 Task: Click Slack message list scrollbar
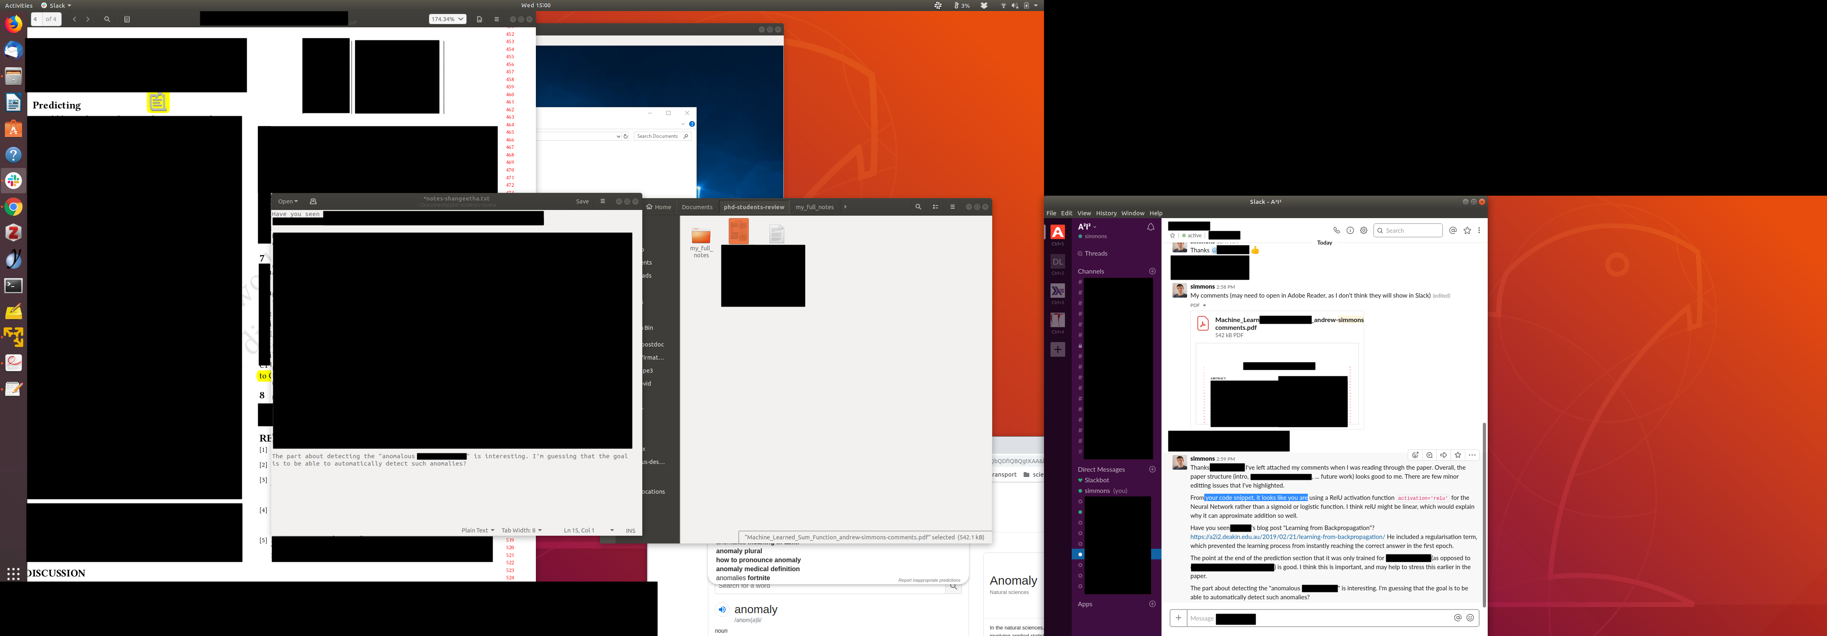1484,514
